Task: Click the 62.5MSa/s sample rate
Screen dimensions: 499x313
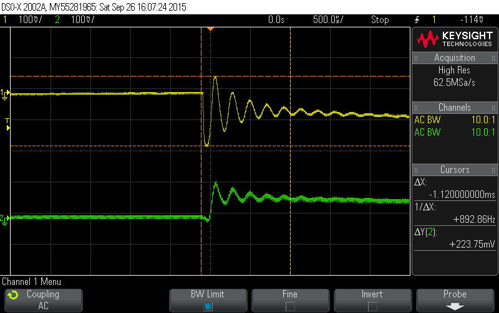Action: click(454, 83)
